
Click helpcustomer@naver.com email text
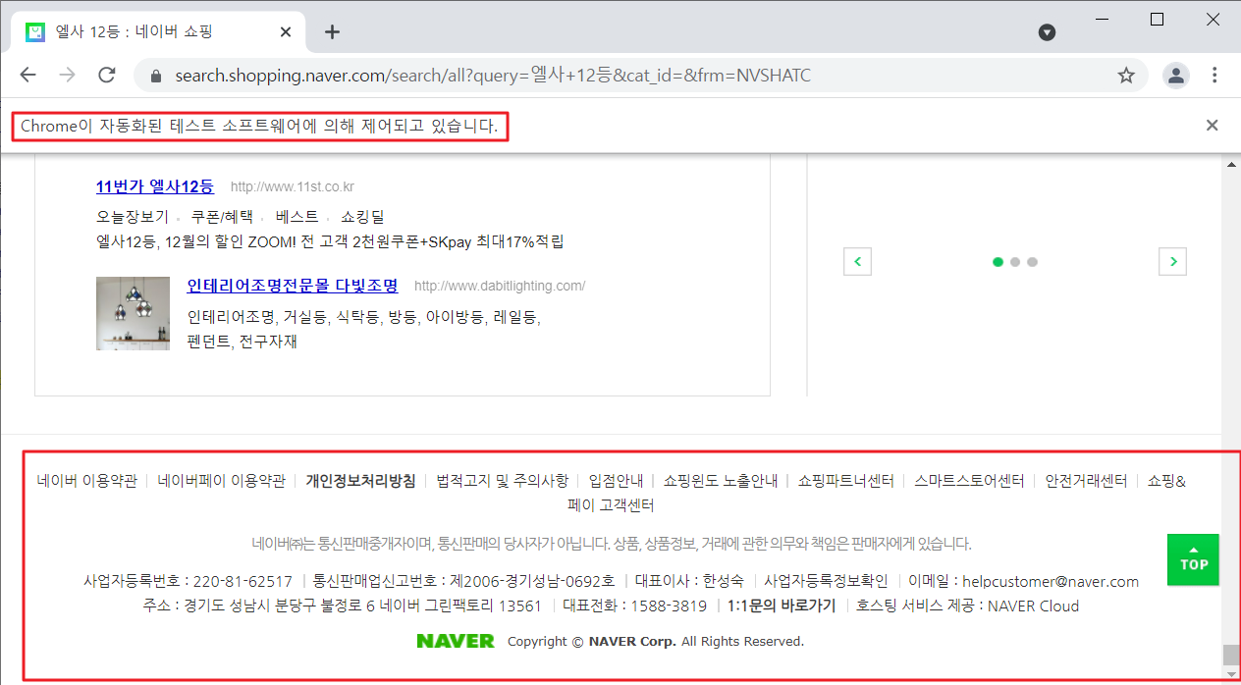pos(1051,581)
